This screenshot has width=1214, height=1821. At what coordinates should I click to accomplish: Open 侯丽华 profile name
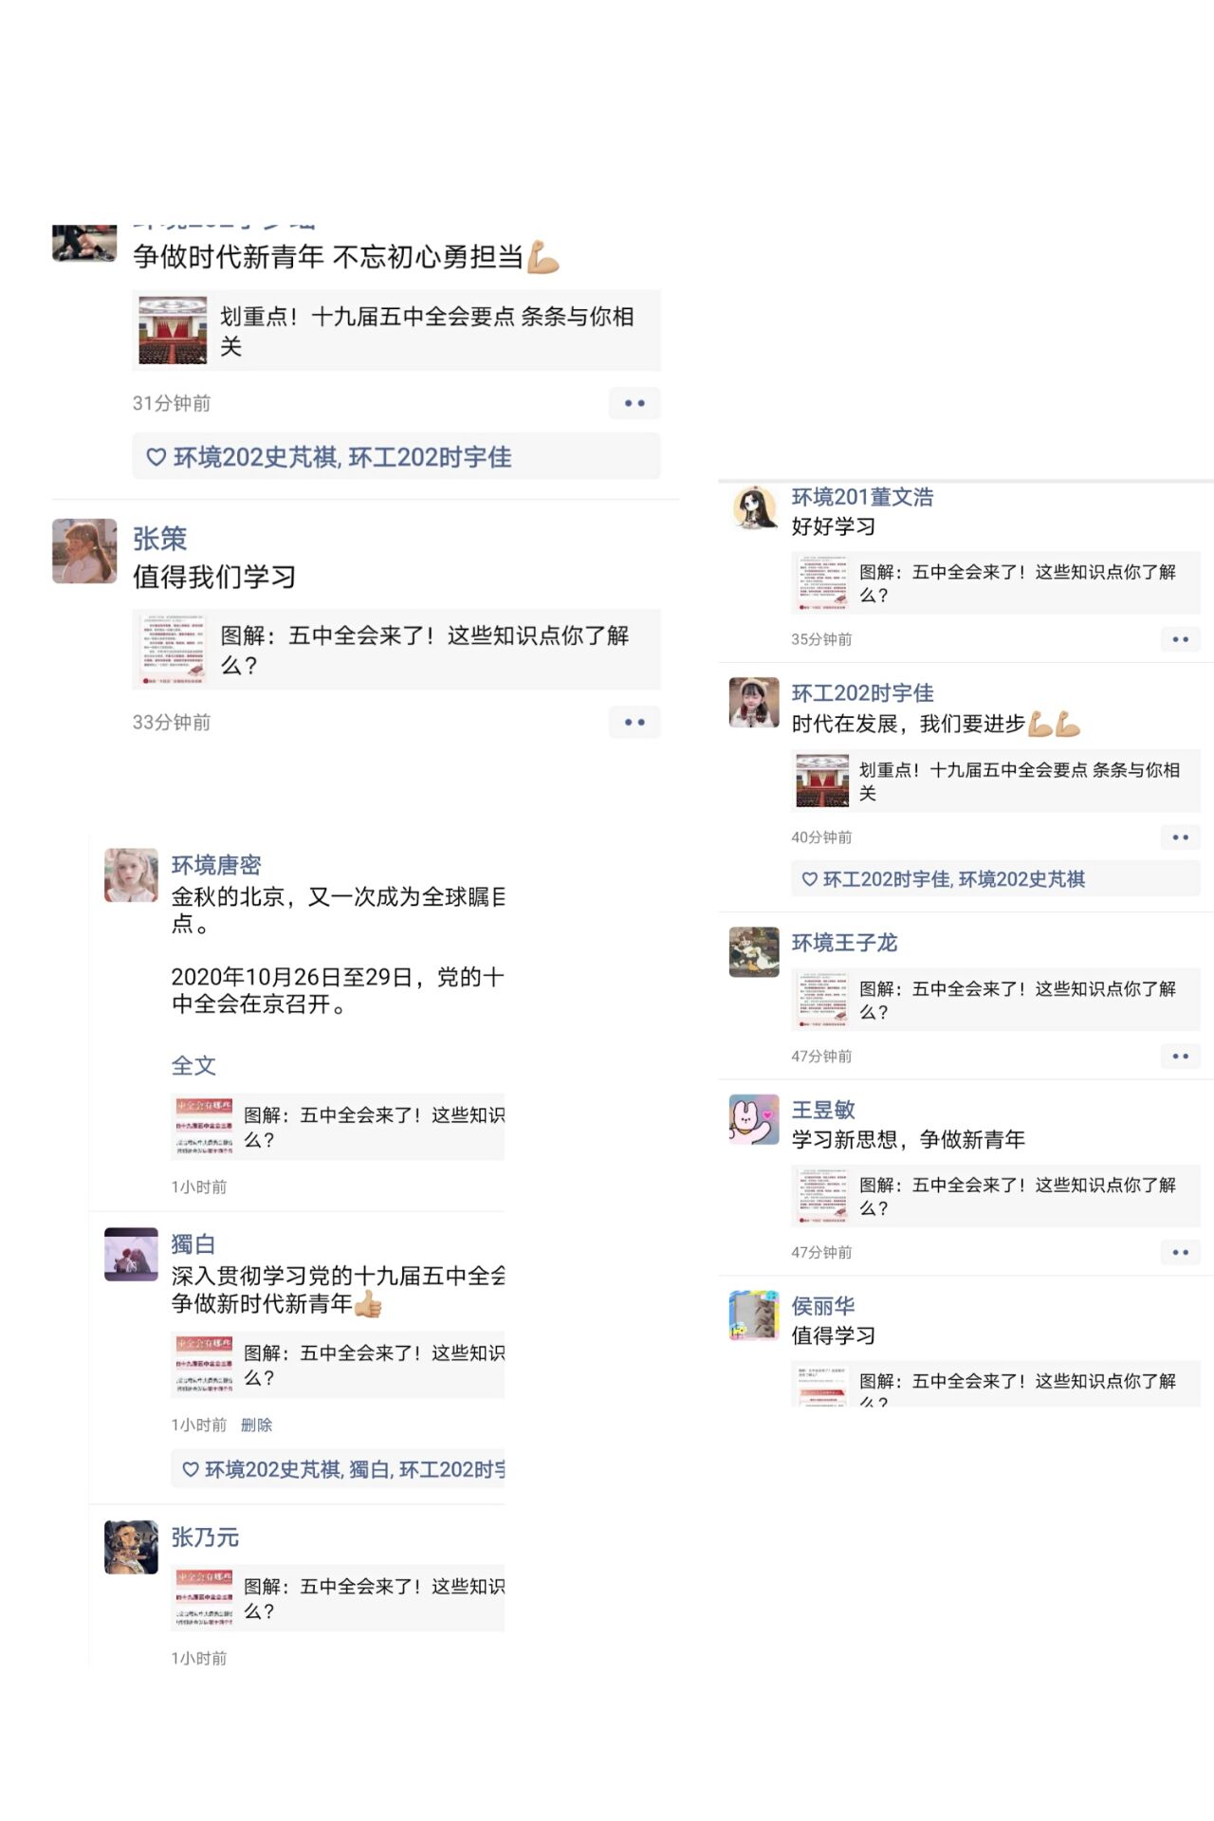point(822,1306)
